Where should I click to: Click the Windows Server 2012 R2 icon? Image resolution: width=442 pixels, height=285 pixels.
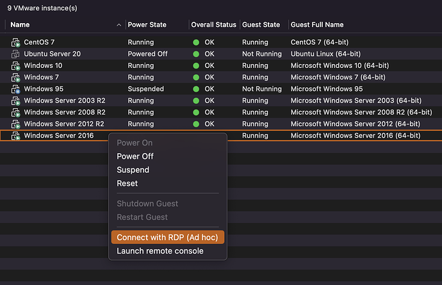click(16, 124)
